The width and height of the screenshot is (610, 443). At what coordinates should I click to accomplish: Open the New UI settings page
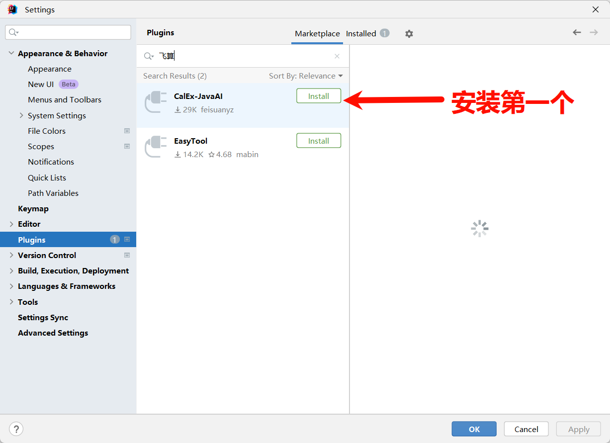41,84
